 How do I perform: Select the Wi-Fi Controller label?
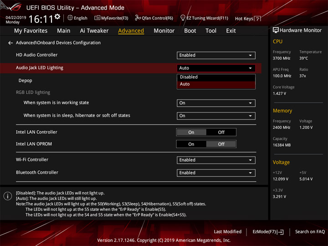coord(32,159)
